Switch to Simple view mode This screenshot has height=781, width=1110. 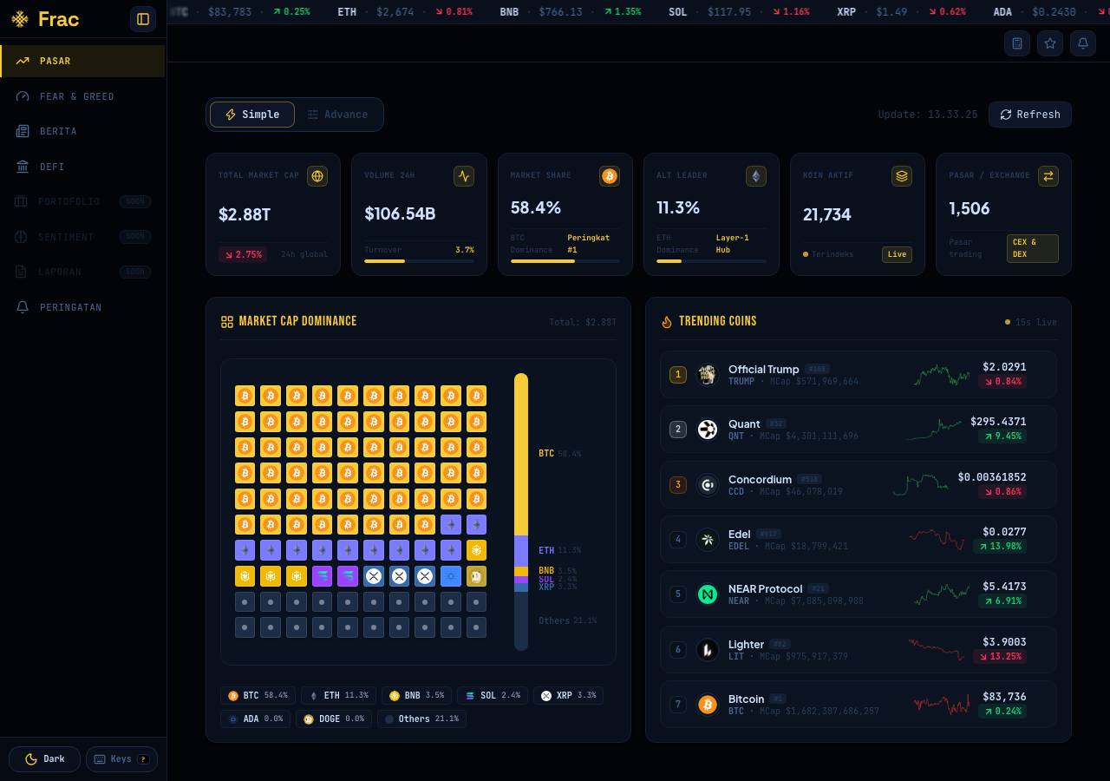tap(252, 115)
